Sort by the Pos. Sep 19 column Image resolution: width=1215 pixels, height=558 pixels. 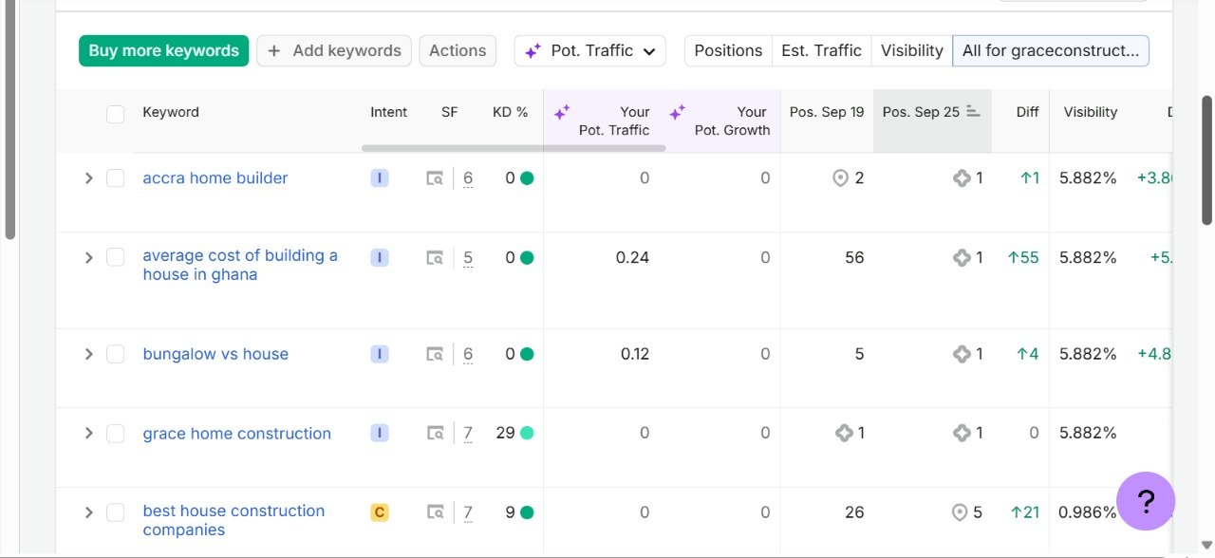827,112
